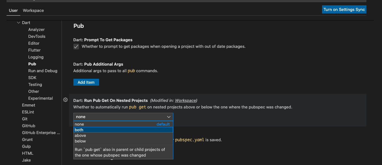
Task: Open the Workspace link in Modified in
Action: [x=185, y=101]
